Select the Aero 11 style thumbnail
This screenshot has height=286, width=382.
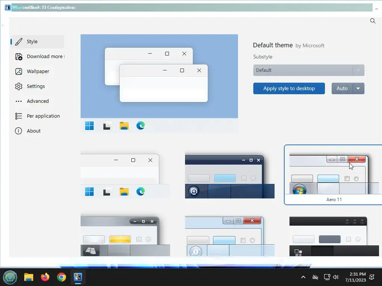[334, 175]
